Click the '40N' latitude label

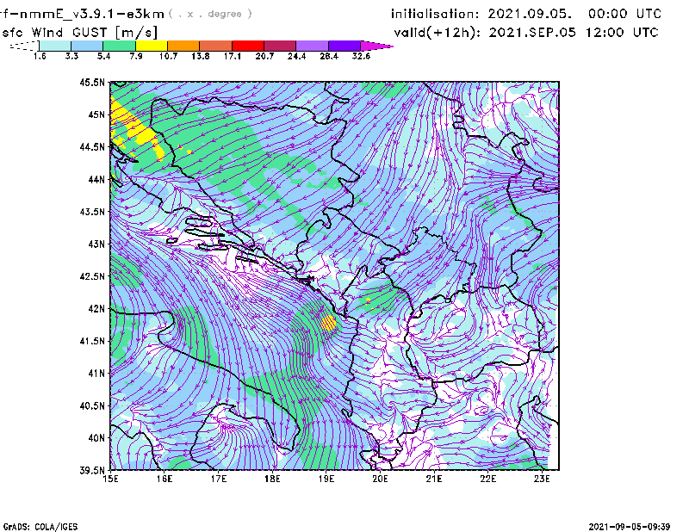tap(96, 438)
